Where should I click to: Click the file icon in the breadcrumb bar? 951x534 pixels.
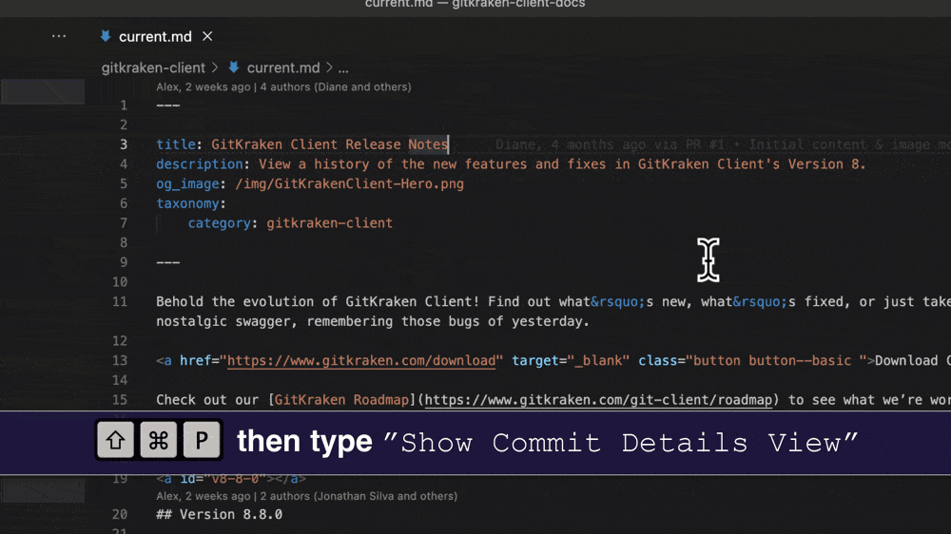tap(234, 67)
